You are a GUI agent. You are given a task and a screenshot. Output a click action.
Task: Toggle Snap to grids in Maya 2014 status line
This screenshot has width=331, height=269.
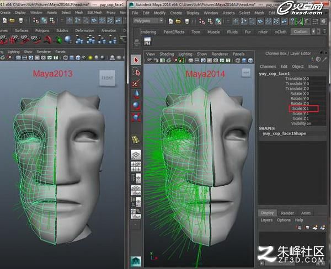coord(236,21)
